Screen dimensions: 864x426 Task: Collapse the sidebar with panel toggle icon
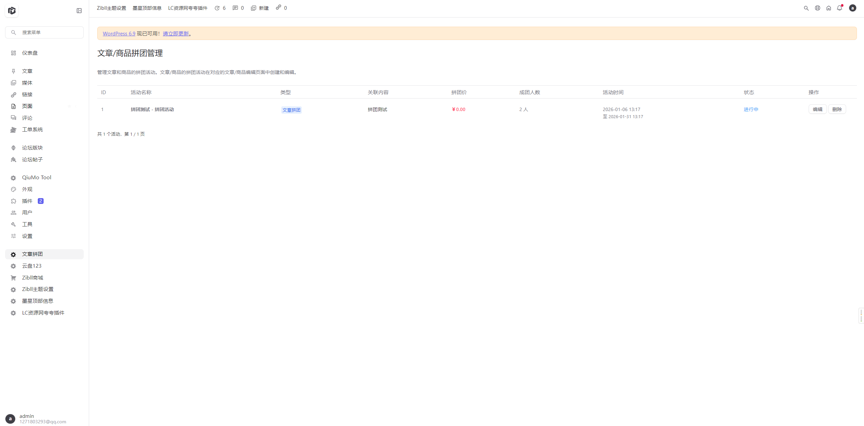(x=79, y=11)
